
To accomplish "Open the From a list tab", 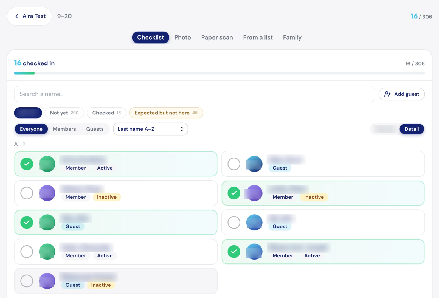I will [258, 38].
